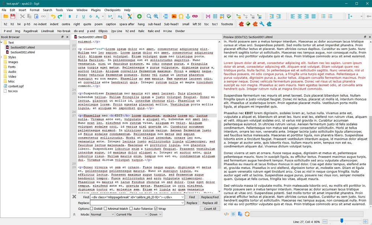Select the Section0001.xhtml editor tab

(90, 37)
